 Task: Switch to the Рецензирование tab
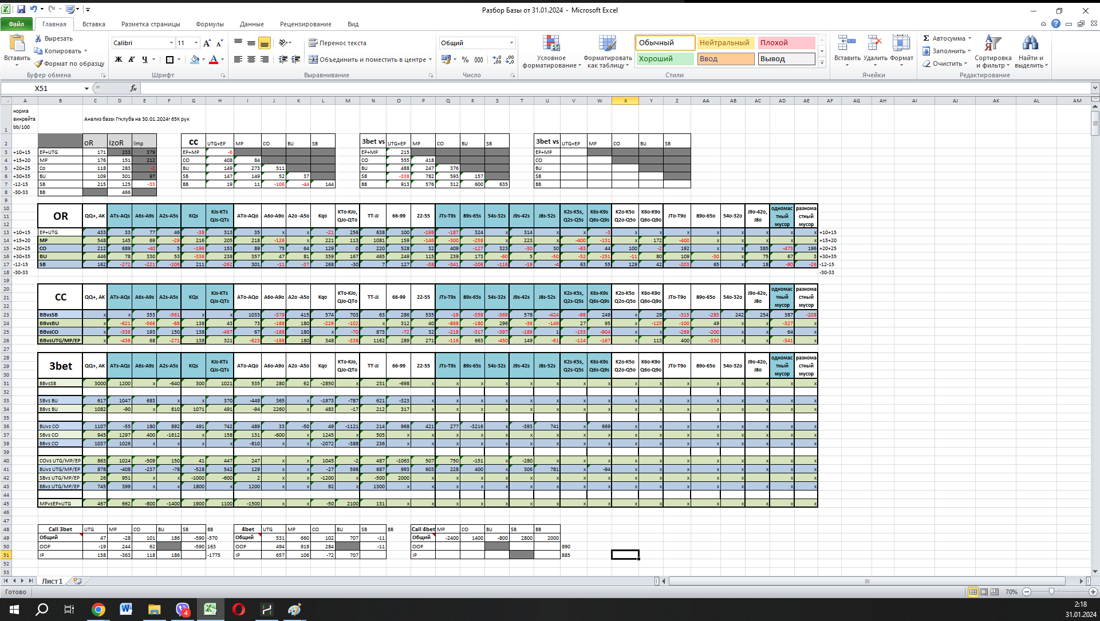tap(305, 24)
